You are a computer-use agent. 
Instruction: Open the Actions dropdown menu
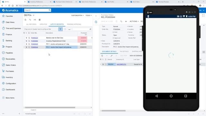coord(134,21)
